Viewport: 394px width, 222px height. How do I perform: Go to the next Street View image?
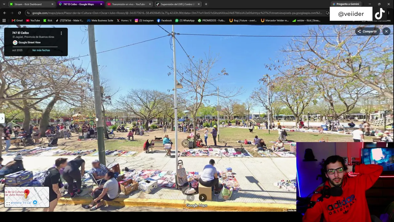coord(203,198)
